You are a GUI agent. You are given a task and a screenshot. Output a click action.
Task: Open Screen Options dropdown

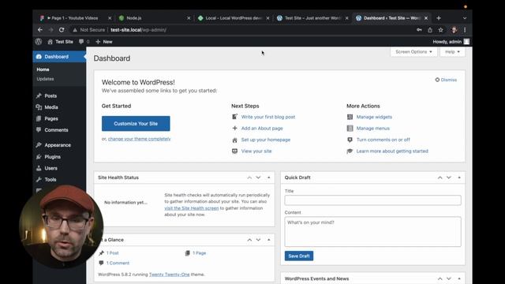[x=413, y=52]
